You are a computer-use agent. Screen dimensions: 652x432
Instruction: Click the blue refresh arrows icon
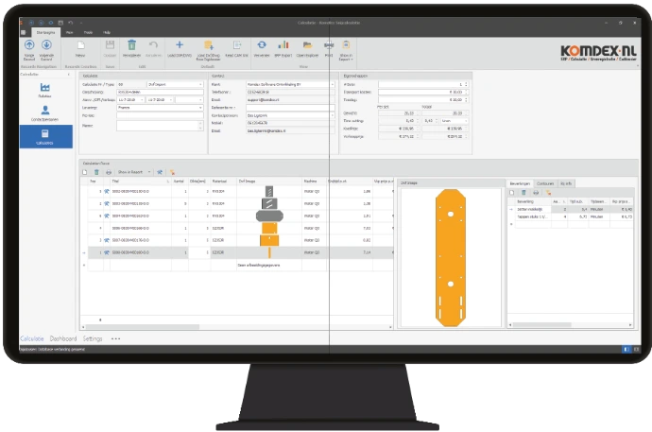coord(262,44)
